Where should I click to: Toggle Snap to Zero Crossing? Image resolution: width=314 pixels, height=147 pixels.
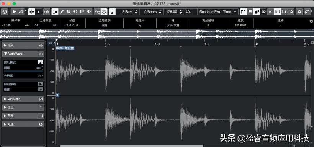(97, 12)
